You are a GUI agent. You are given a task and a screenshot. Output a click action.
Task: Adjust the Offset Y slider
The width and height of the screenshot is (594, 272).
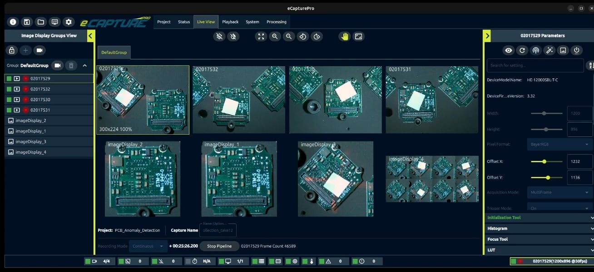pos(547,178)
